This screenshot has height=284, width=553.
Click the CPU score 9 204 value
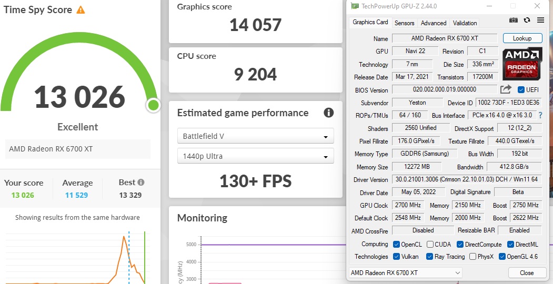point(255,74)
